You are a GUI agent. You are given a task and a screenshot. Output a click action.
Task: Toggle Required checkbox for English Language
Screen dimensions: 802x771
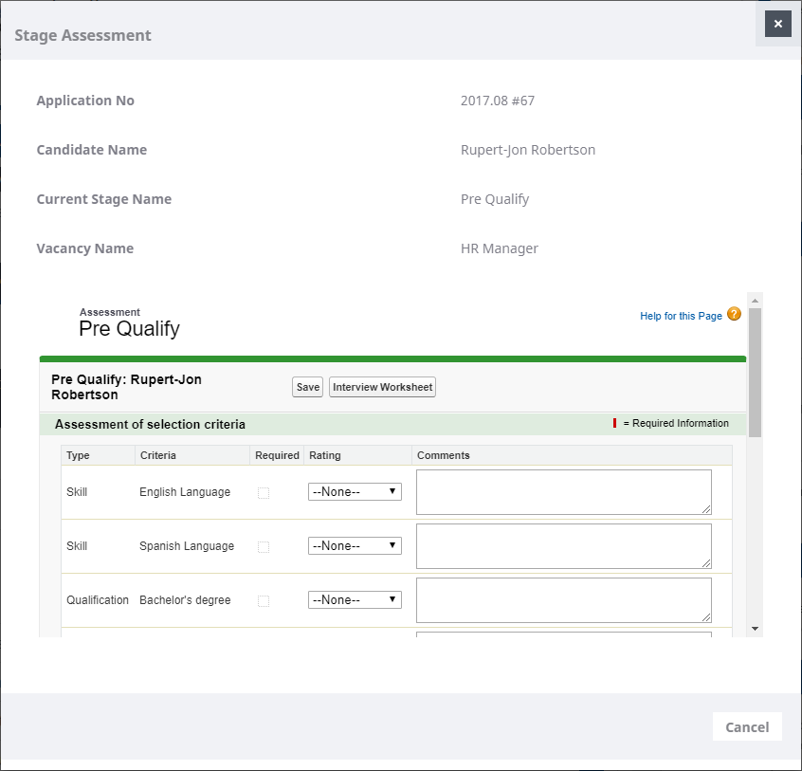coord(264,493)
